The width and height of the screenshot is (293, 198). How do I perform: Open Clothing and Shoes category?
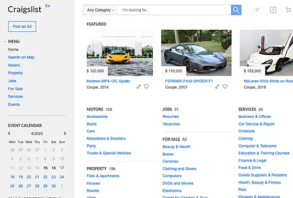coord(179,169)
